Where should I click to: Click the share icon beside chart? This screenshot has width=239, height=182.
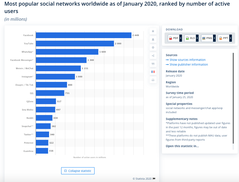coord(153,56)
